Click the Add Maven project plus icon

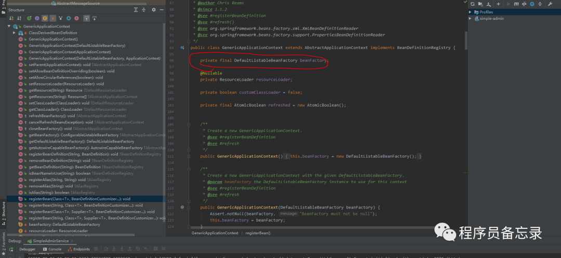[x=498, y=4]
